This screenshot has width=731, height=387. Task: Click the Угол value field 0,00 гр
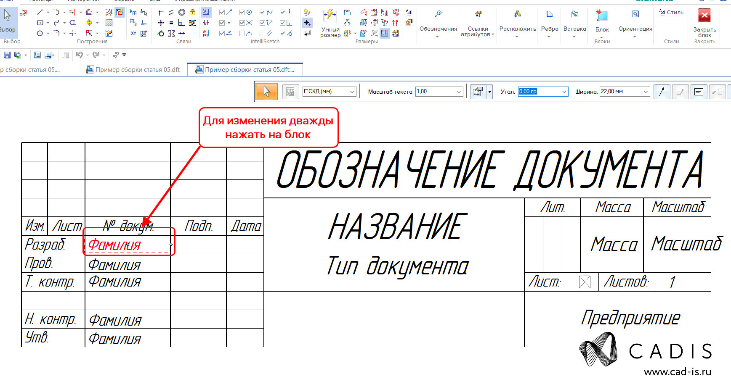(539, 92)
